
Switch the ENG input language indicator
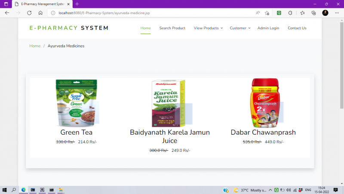click(x=308, y=190)
